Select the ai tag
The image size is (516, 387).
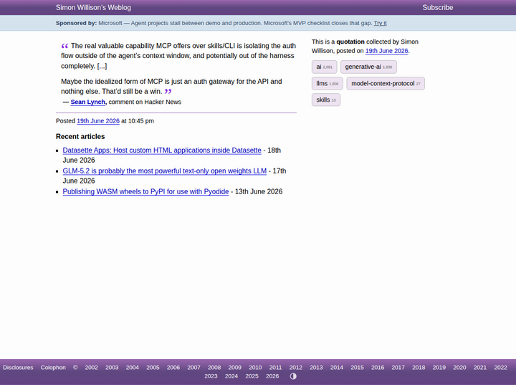pyautogui.click(x=324, y=67)
